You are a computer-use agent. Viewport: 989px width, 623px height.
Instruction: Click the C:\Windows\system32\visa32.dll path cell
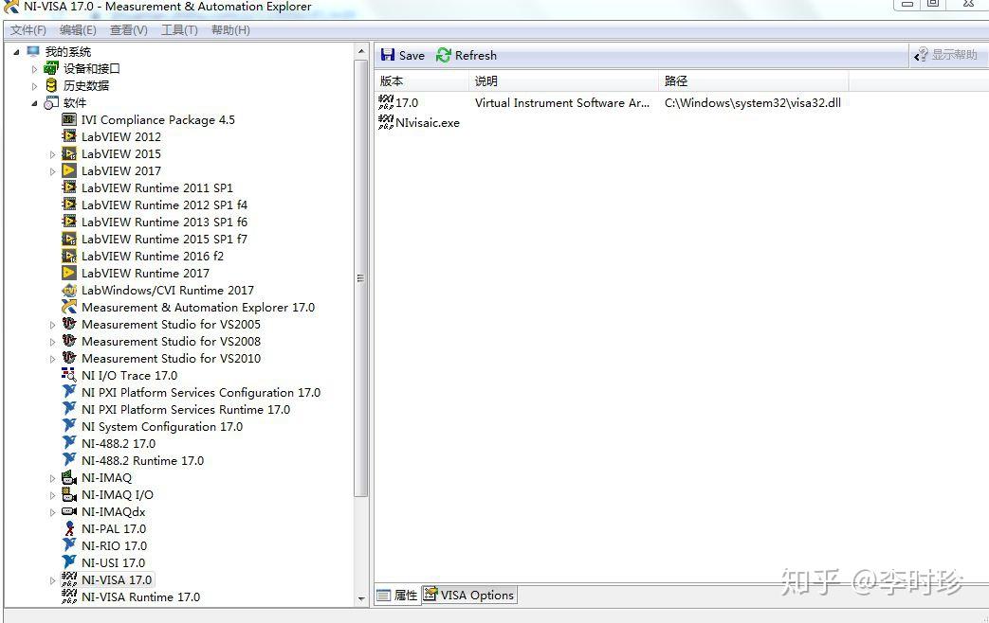(753, 102)
